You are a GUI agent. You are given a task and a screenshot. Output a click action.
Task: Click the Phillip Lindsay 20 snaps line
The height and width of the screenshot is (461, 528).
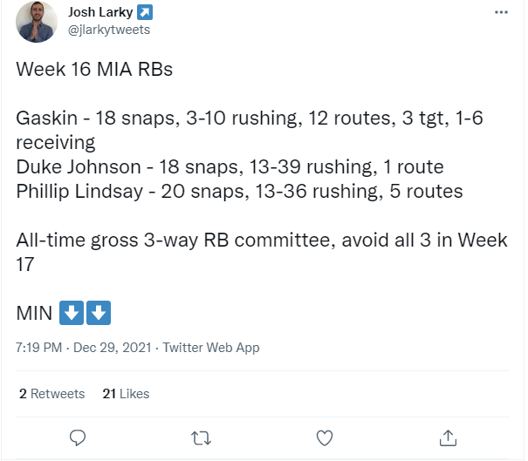239,192
